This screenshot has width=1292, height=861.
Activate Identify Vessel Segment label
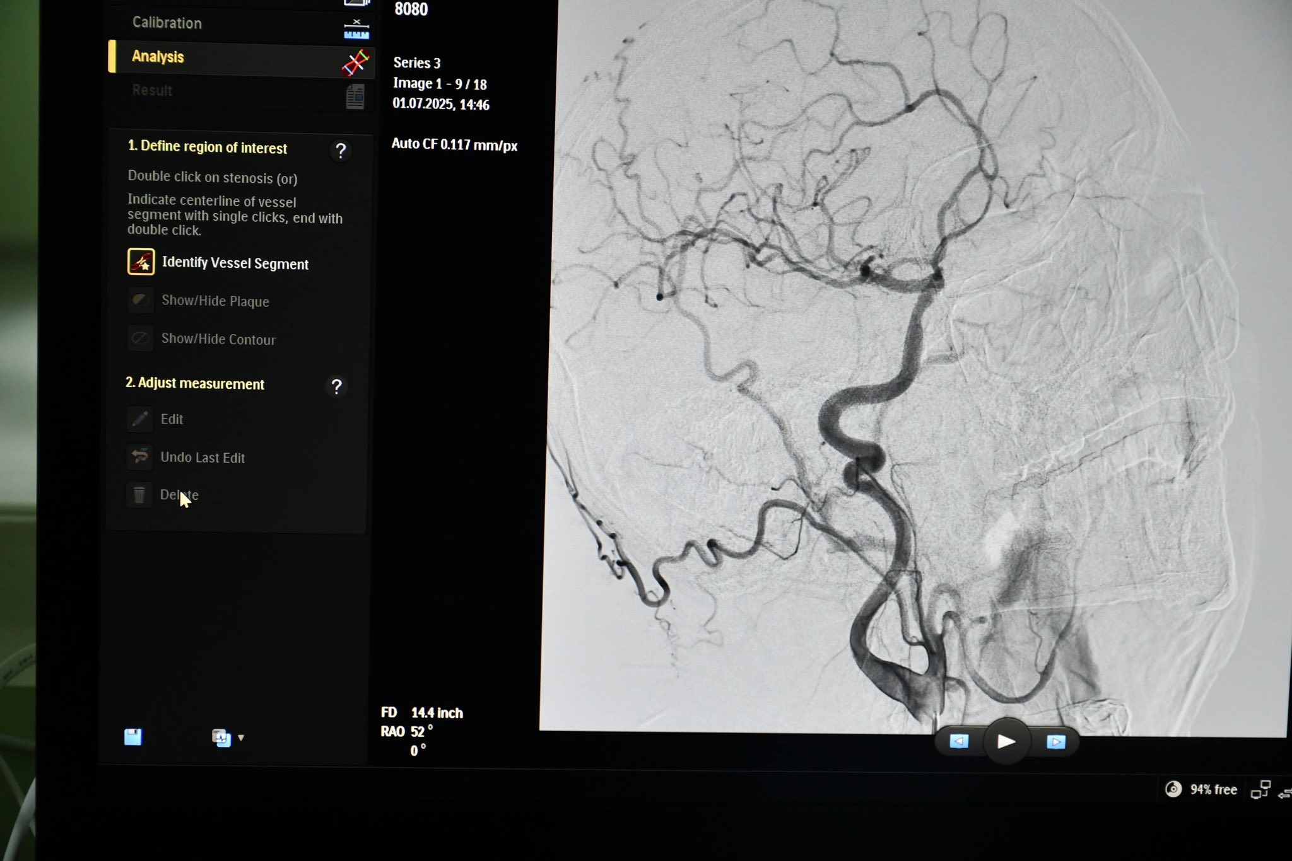(235, 263)
